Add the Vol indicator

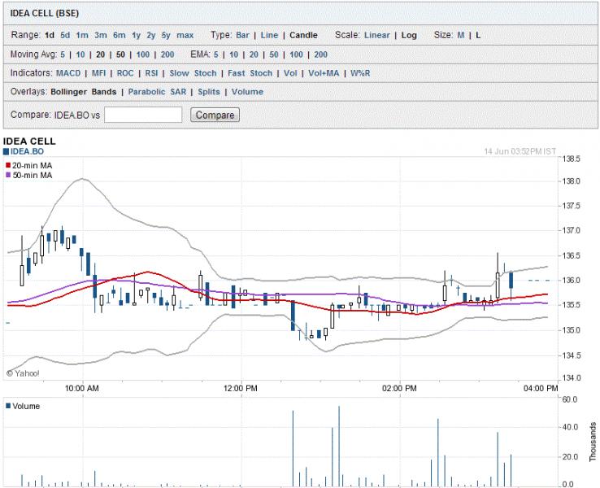tap(290, 73)
